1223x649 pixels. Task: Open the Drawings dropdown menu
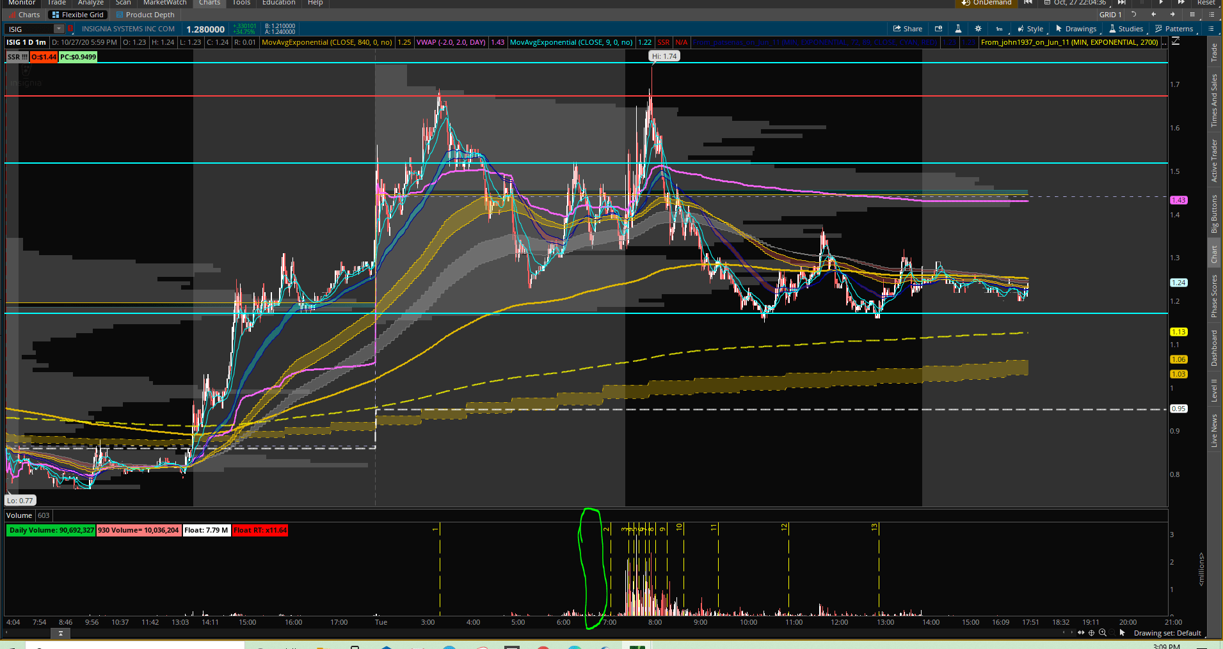click(1076, 29)
